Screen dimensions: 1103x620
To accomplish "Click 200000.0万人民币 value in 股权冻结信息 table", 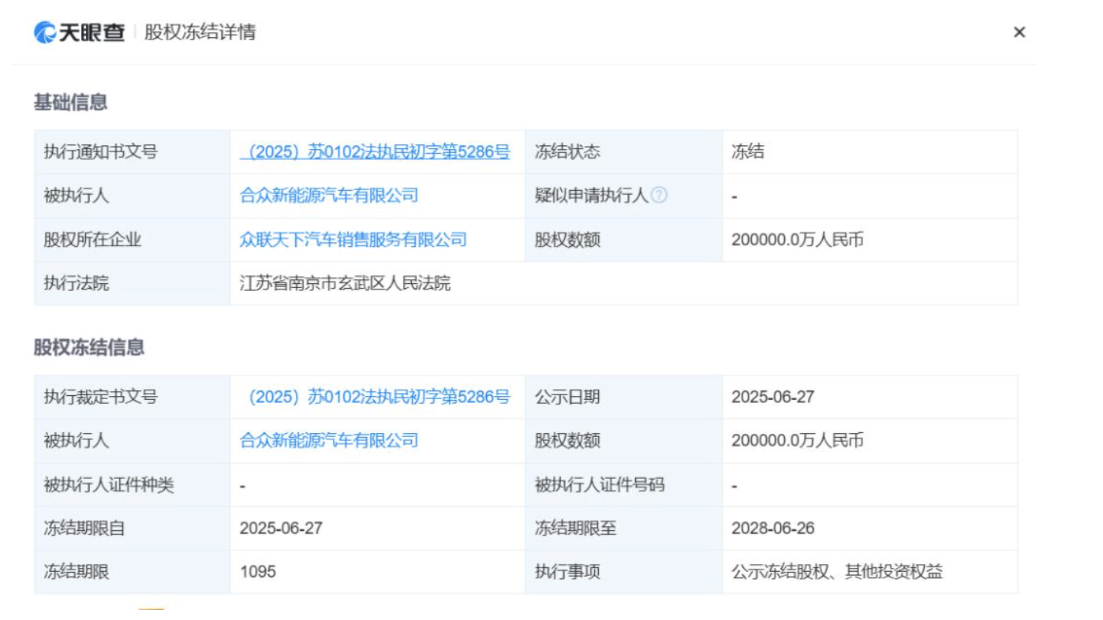I will click(797, 440).
